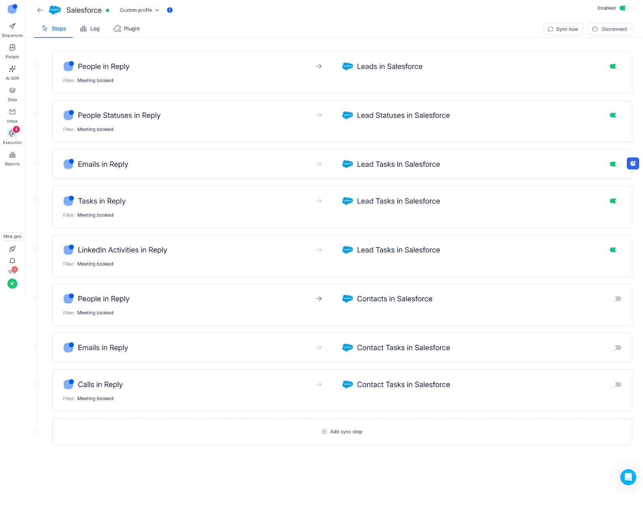Enable the Contacts in Salesforce sync step
Viewport: 643px width, 512px height.
(x=615, y=299)
